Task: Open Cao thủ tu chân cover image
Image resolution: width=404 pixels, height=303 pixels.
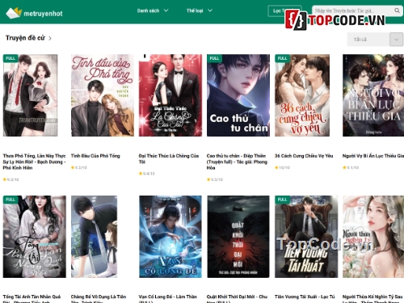Action: click(238, 95)
